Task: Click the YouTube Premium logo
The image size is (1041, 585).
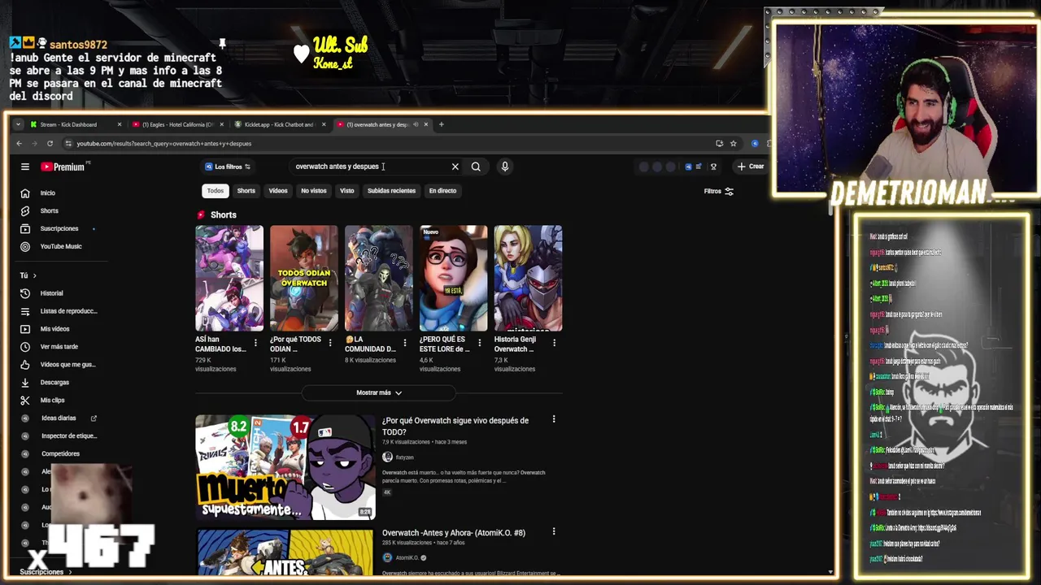Action: [x=63, y=167]
